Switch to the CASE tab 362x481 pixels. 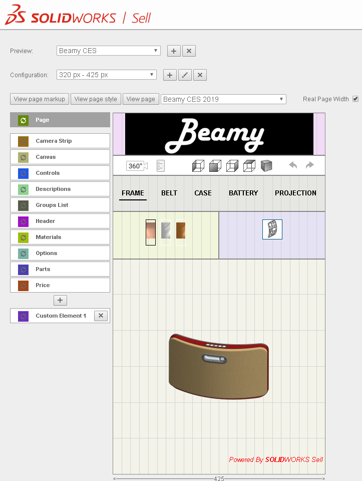[203, 193]
